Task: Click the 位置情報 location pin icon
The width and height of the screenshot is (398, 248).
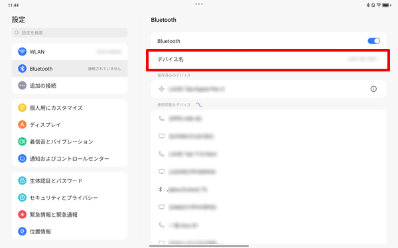Action: [x=22, y=231]
